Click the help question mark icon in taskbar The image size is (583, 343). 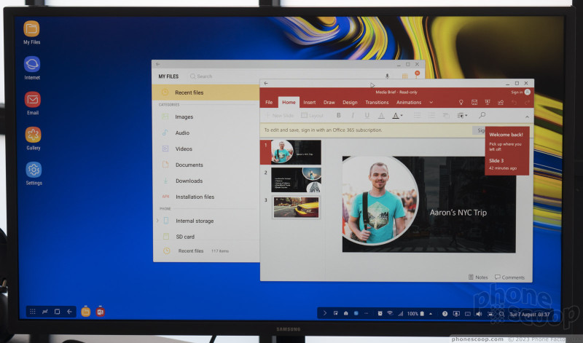[445, 314]
